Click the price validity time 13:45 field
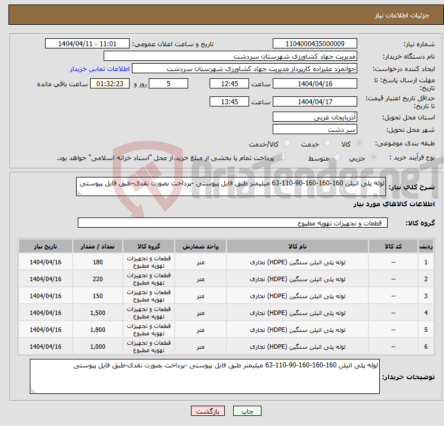The width and height of the screenshot is (444, 426). tap(229, 101)
